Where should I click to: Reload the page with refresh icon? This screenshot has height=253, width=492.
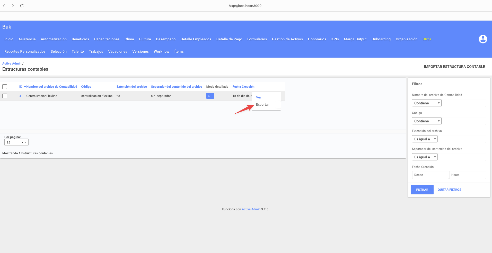[22, 6]
